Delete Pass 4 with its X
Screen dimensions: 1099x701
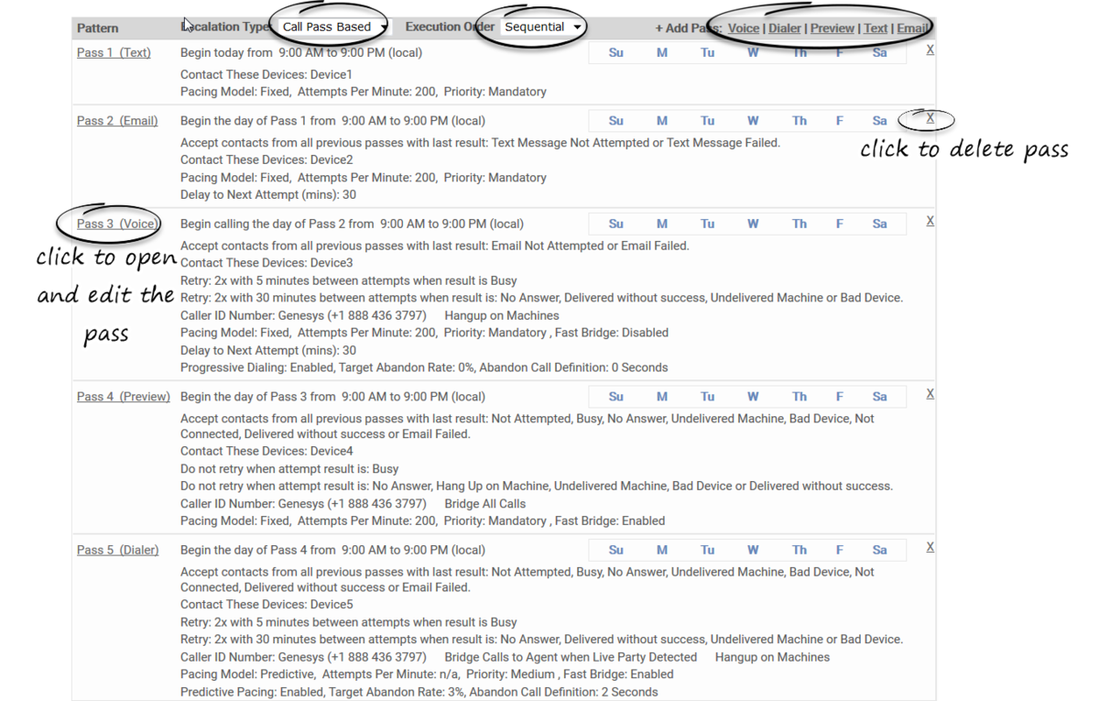click(930, 393)
